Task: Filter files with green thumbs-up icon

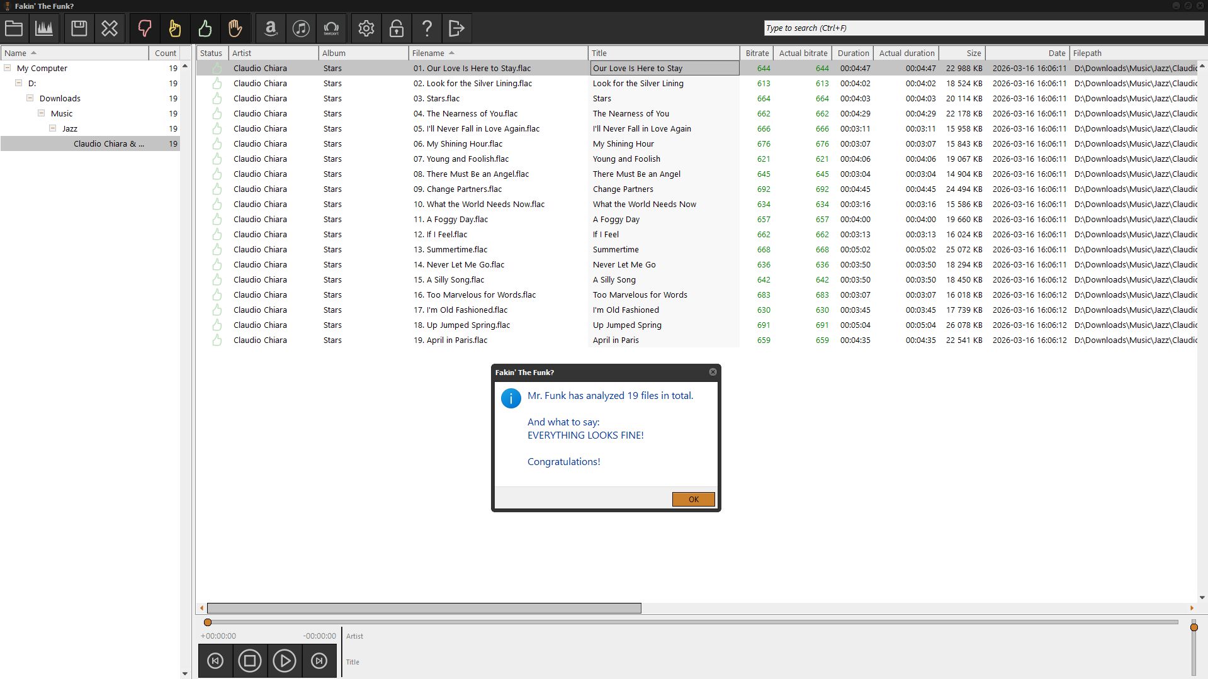Action: click(205, 28)
